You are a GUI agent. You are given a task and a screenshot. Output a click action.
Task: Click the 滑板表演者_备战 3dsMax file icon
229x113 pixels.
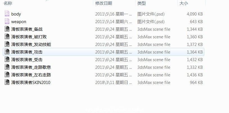(x=7, y=29)
